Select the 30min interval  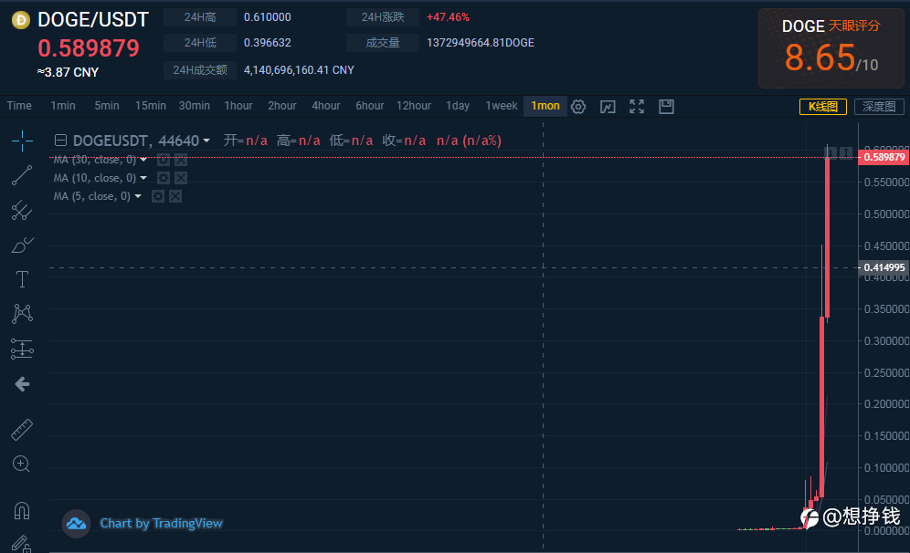(x=195, y=106)
